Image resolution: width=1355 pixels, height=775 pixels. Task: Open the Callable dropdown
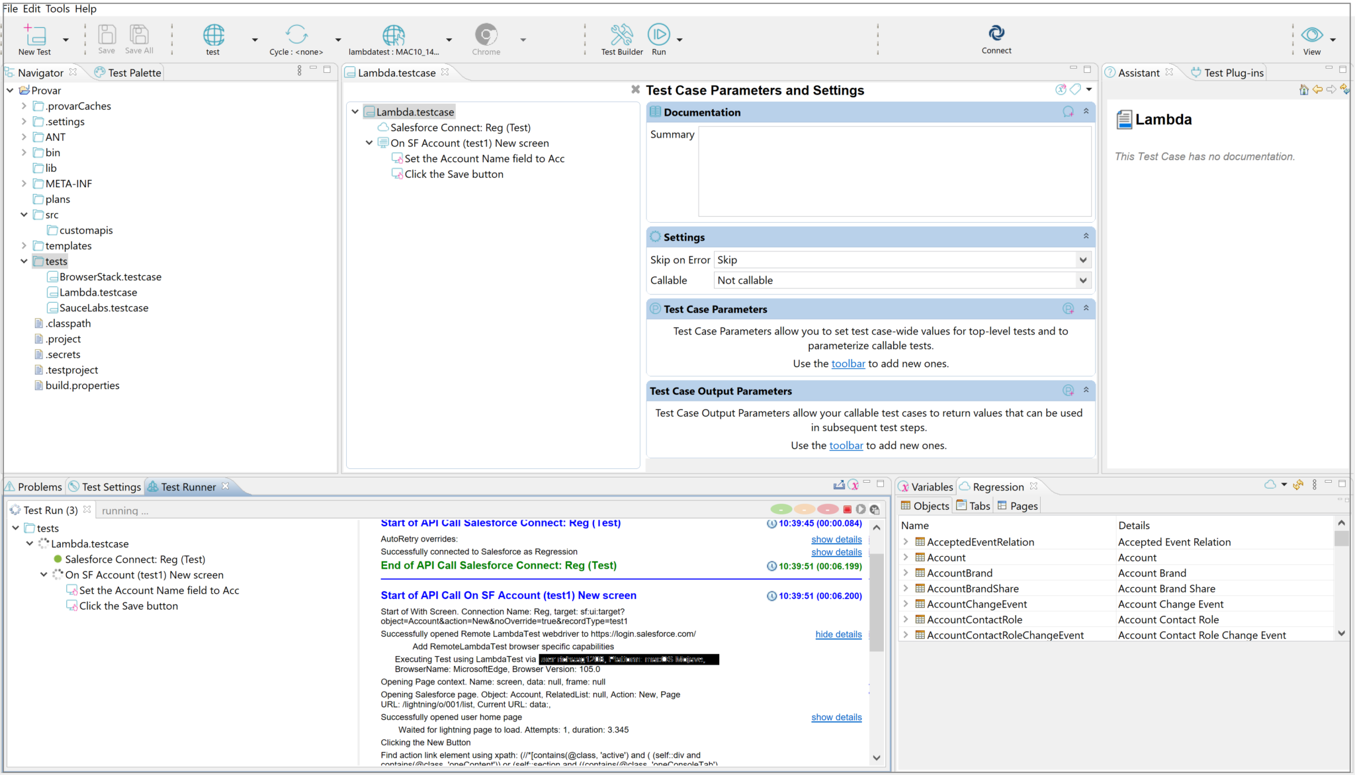1083,280
